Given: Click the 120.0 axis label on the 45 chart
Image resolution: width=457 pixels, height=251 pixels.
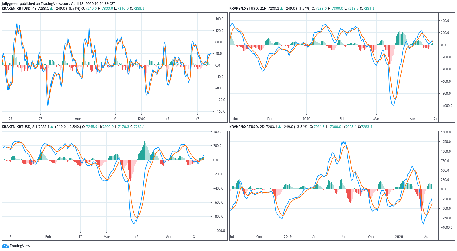Looking at the screenshot, I should [219, 31].
